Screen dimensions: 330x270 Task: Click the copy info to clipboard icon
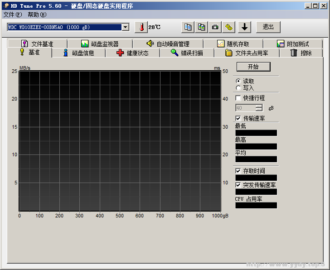188,27
